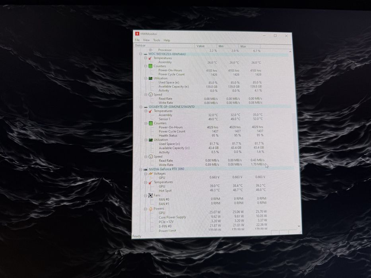The image size is (371, 278).
Task: Click the scrollbar up arrow
Action: coord(290,52)
